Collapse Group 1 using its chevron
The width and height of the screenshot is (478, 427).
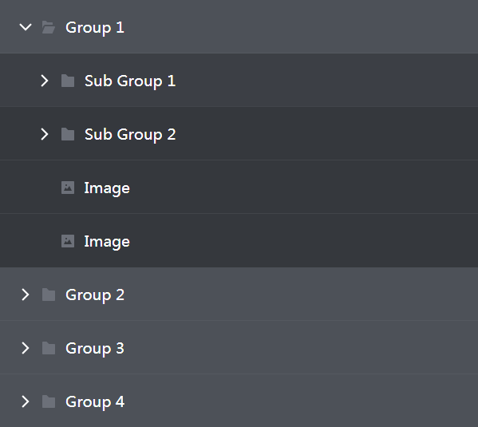26,27
